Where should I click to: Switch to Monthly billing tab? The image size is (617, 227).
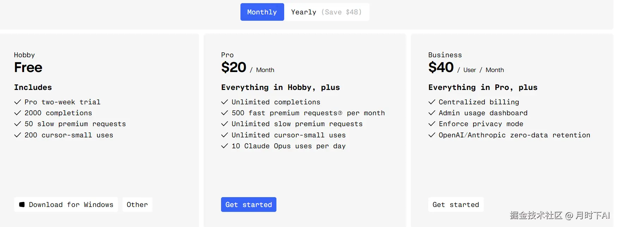click(262, 12)
